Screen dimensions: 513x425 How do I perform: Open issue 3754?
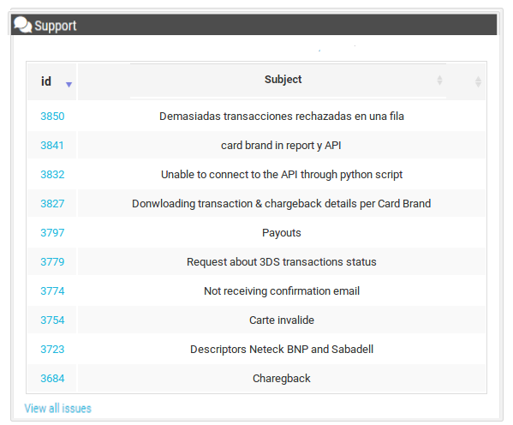tap(52, 320)
